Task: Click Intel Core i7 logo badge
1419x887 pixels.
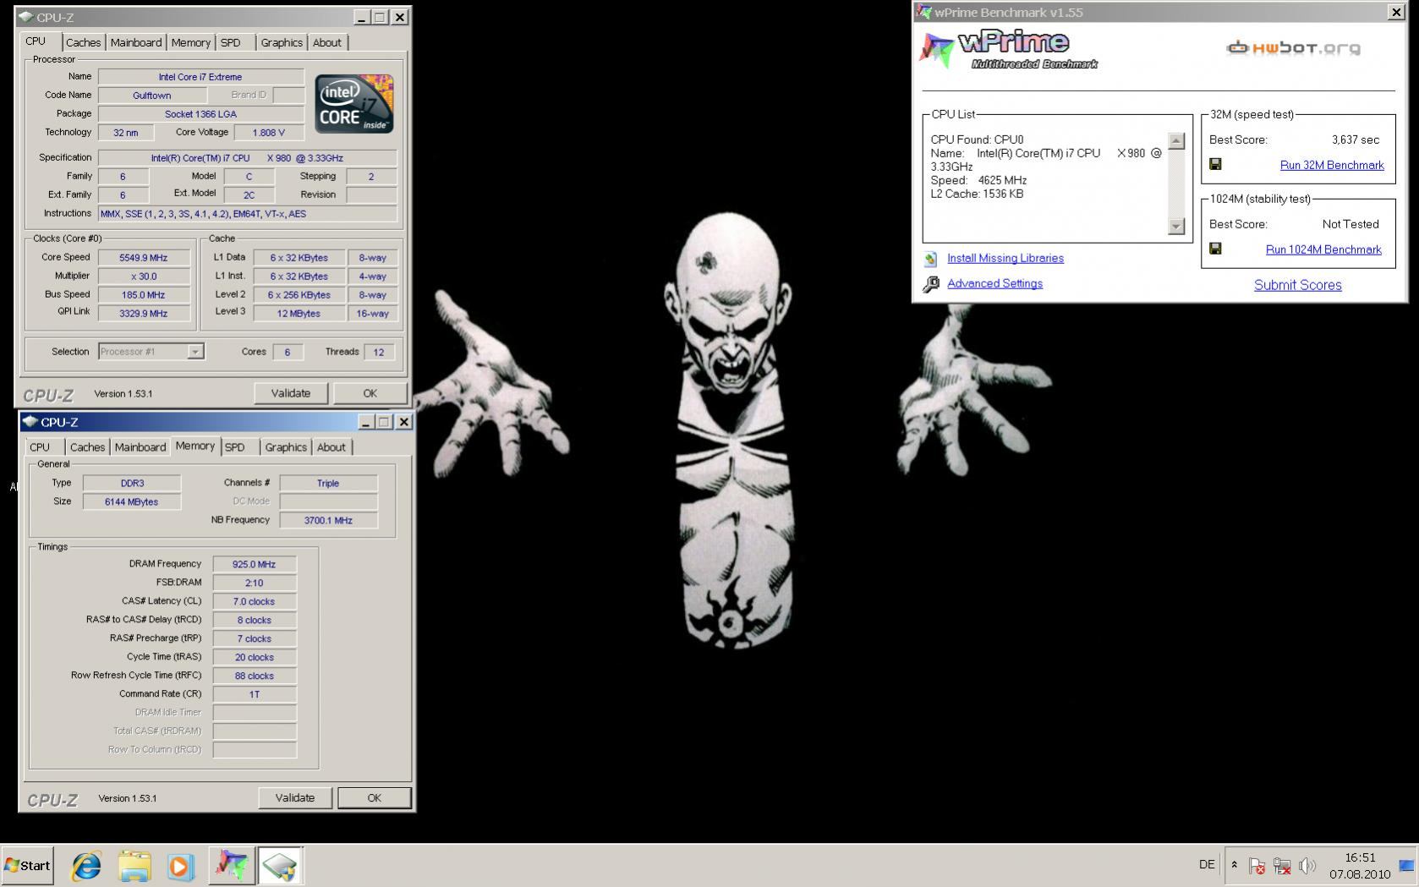Action: [353, 103]
